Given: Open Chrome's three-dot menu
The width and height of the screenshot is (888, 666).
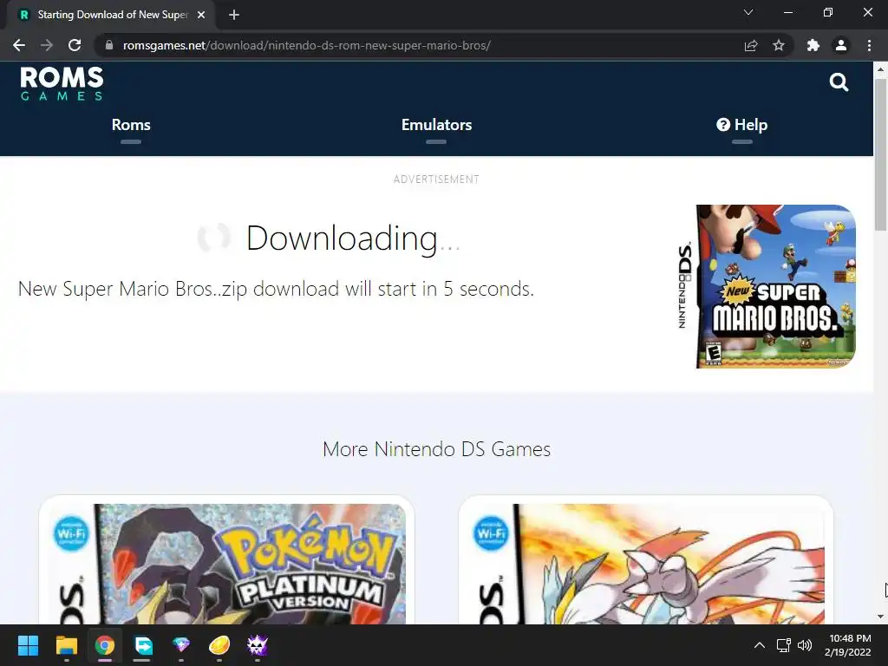Looking at the screenshot, I should (x=869, y=45).
